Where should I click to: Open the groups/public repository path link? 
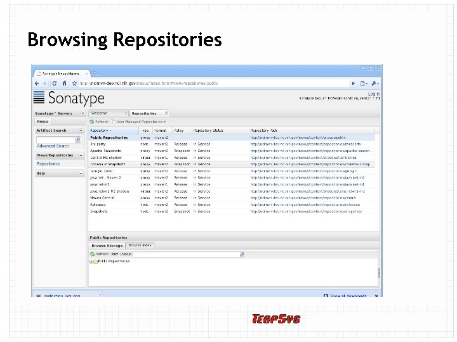298,137
